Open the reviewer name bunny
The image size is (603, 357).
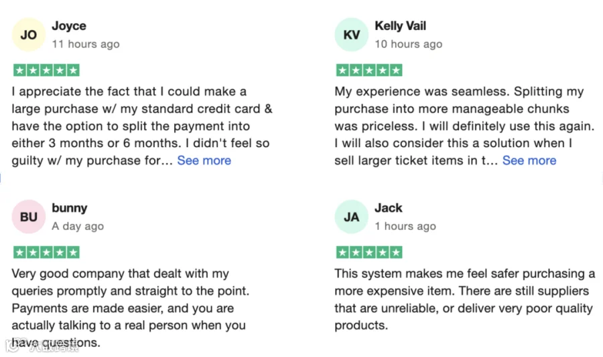click(x=70, y=208)
